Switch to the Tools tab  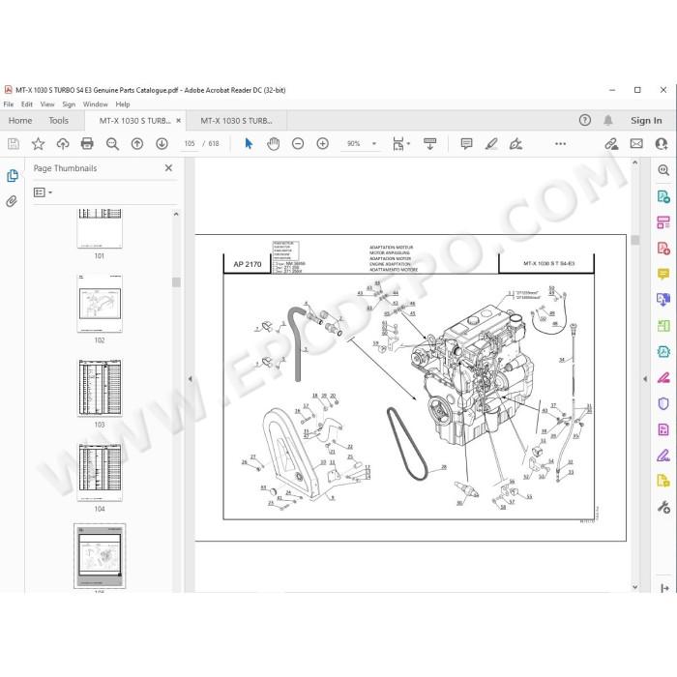[x=58, y=121]
